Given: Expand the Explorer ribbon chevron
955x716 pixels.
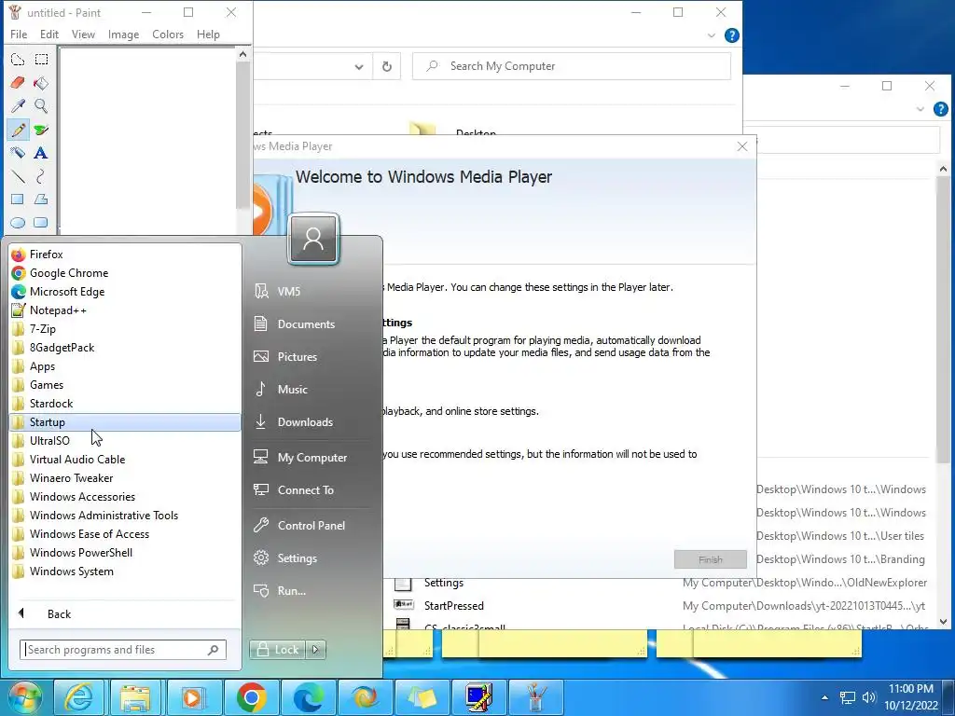Looking at the screenshot, I should [711, 35].
